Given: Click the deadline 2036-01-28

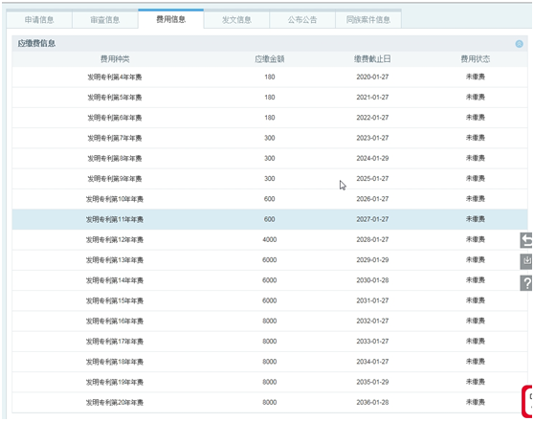Looking at the screenshot, I should [x=372, y=402].
